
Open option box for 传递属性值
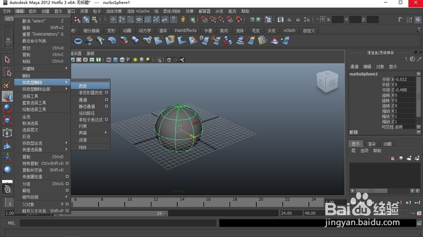click(x=67, y=176)
